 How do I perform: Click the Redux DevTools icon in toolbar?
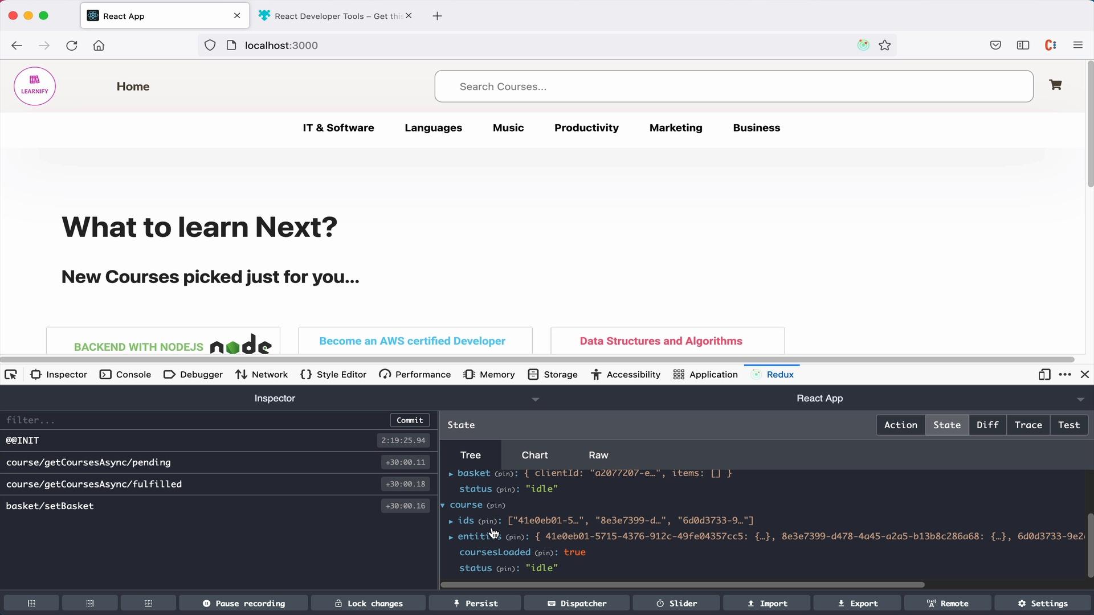pyautogui.click(x=755, y=374)
